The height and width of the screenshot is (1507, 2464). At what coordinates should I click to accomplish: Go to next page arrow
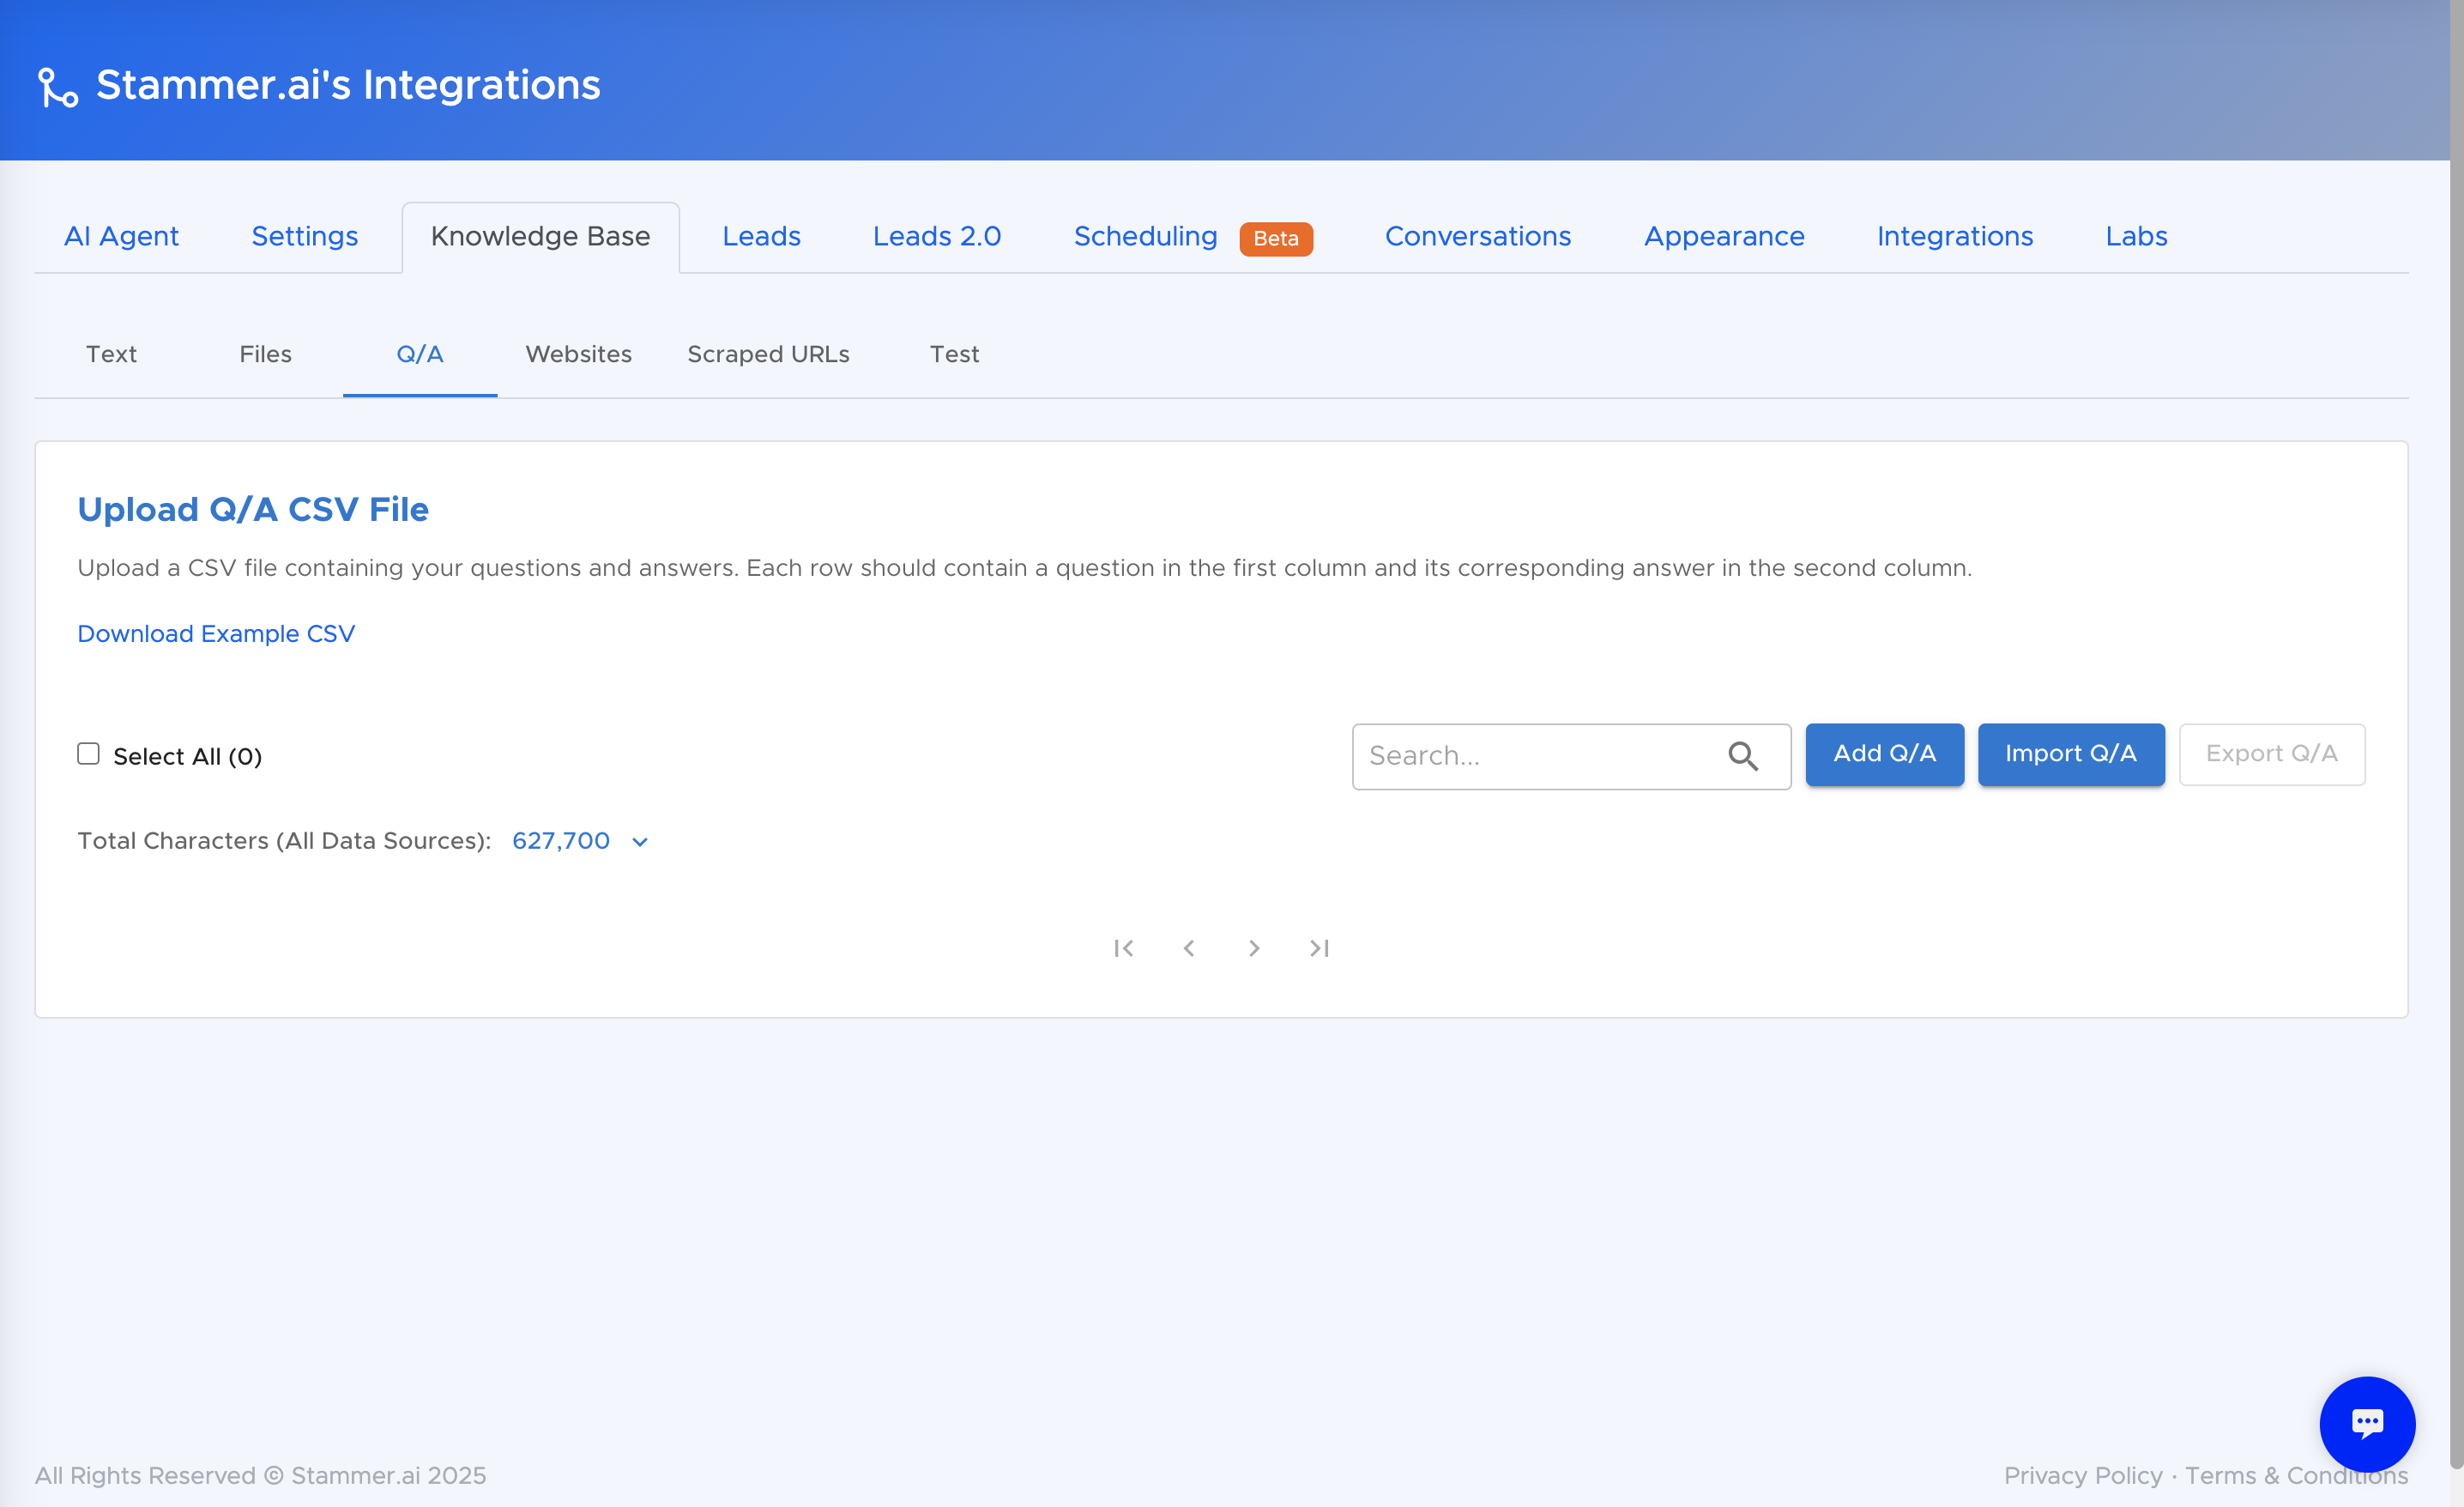pos(1254,948)
